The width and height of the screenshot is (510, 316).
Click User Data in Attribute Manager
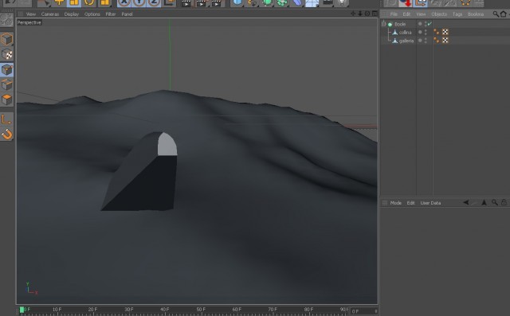(430, 203)
